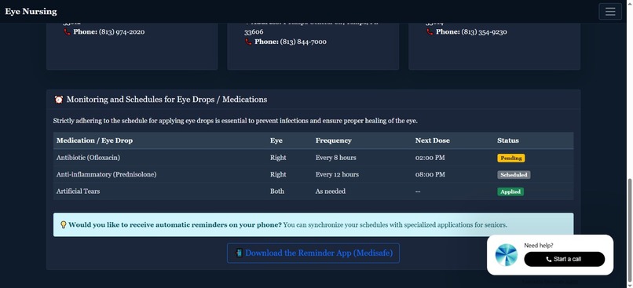Click the 02:00 PM next dose cell

tap(430, 158)
